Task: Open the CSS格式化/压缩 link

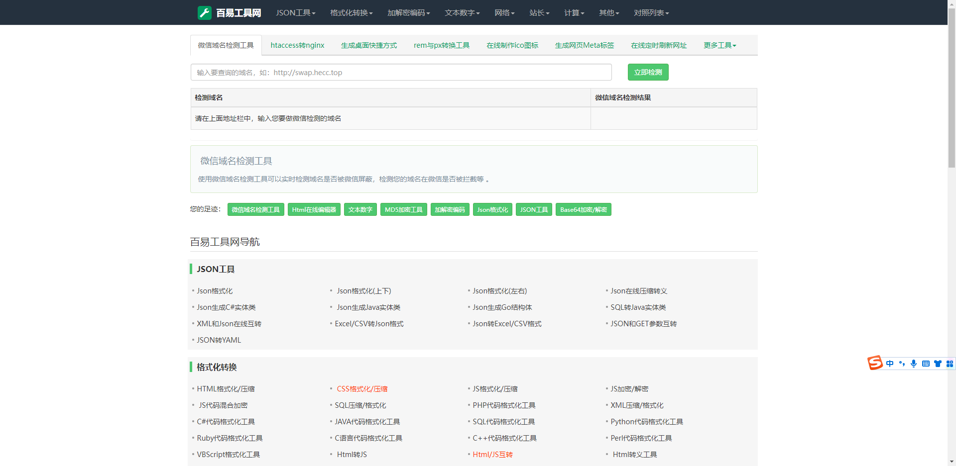Action: (x=362, y=389)
